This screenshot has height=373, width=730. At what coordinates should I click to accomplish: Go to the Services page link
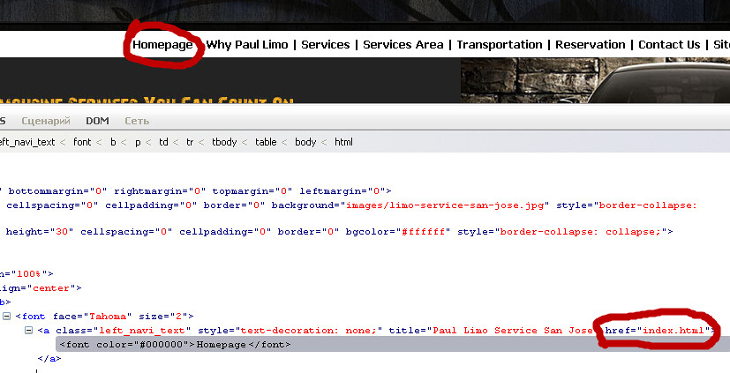coord(326,45)
